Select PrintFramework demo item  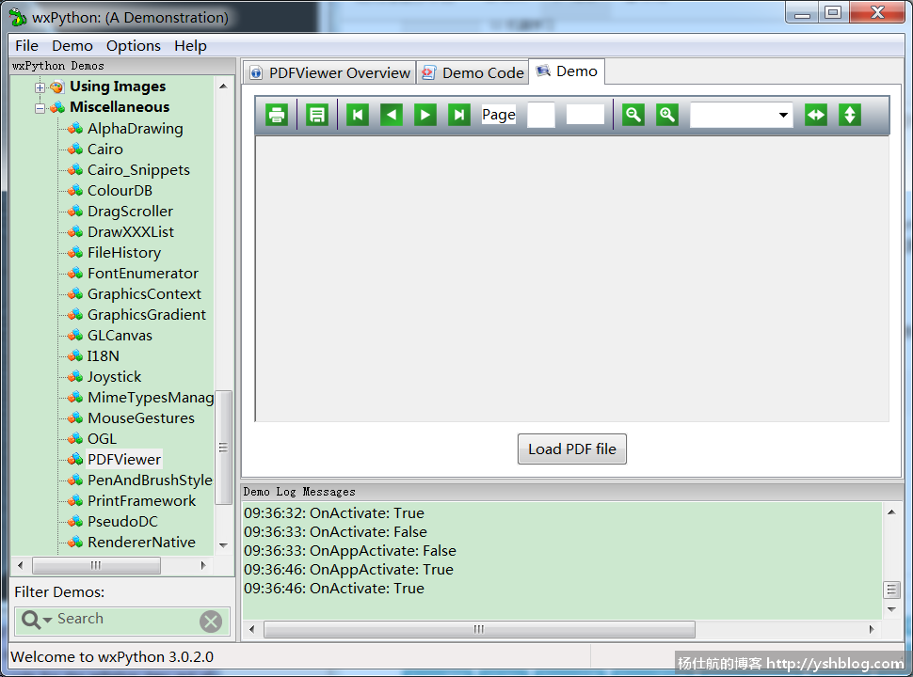coord(141,501)
